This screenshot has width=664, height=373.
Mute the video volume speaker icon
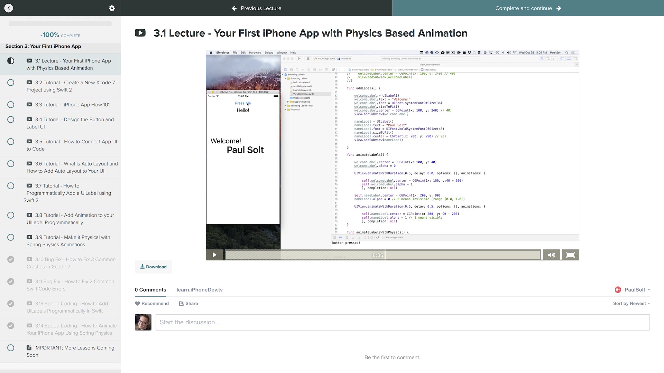click(551, 255)
